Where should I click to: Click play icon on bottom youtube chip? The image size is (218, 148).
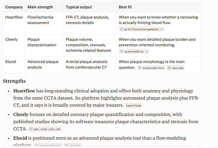click(66, 145)
